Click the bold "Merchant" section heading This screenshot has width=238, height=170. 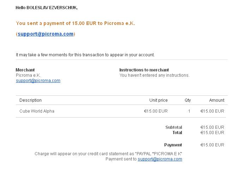pos(25,70)
